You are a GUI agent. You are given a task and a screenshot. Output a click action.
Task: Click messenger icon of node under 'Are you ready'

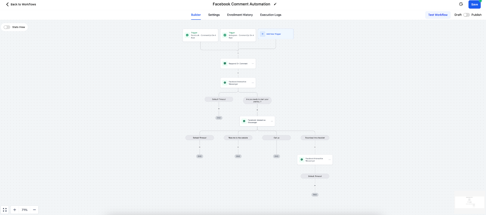(244, 121)
